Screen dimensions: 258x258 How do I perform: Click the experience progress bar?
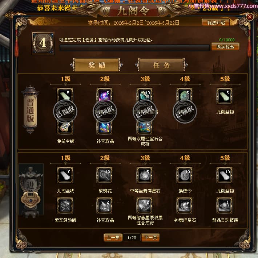(134, 47)
